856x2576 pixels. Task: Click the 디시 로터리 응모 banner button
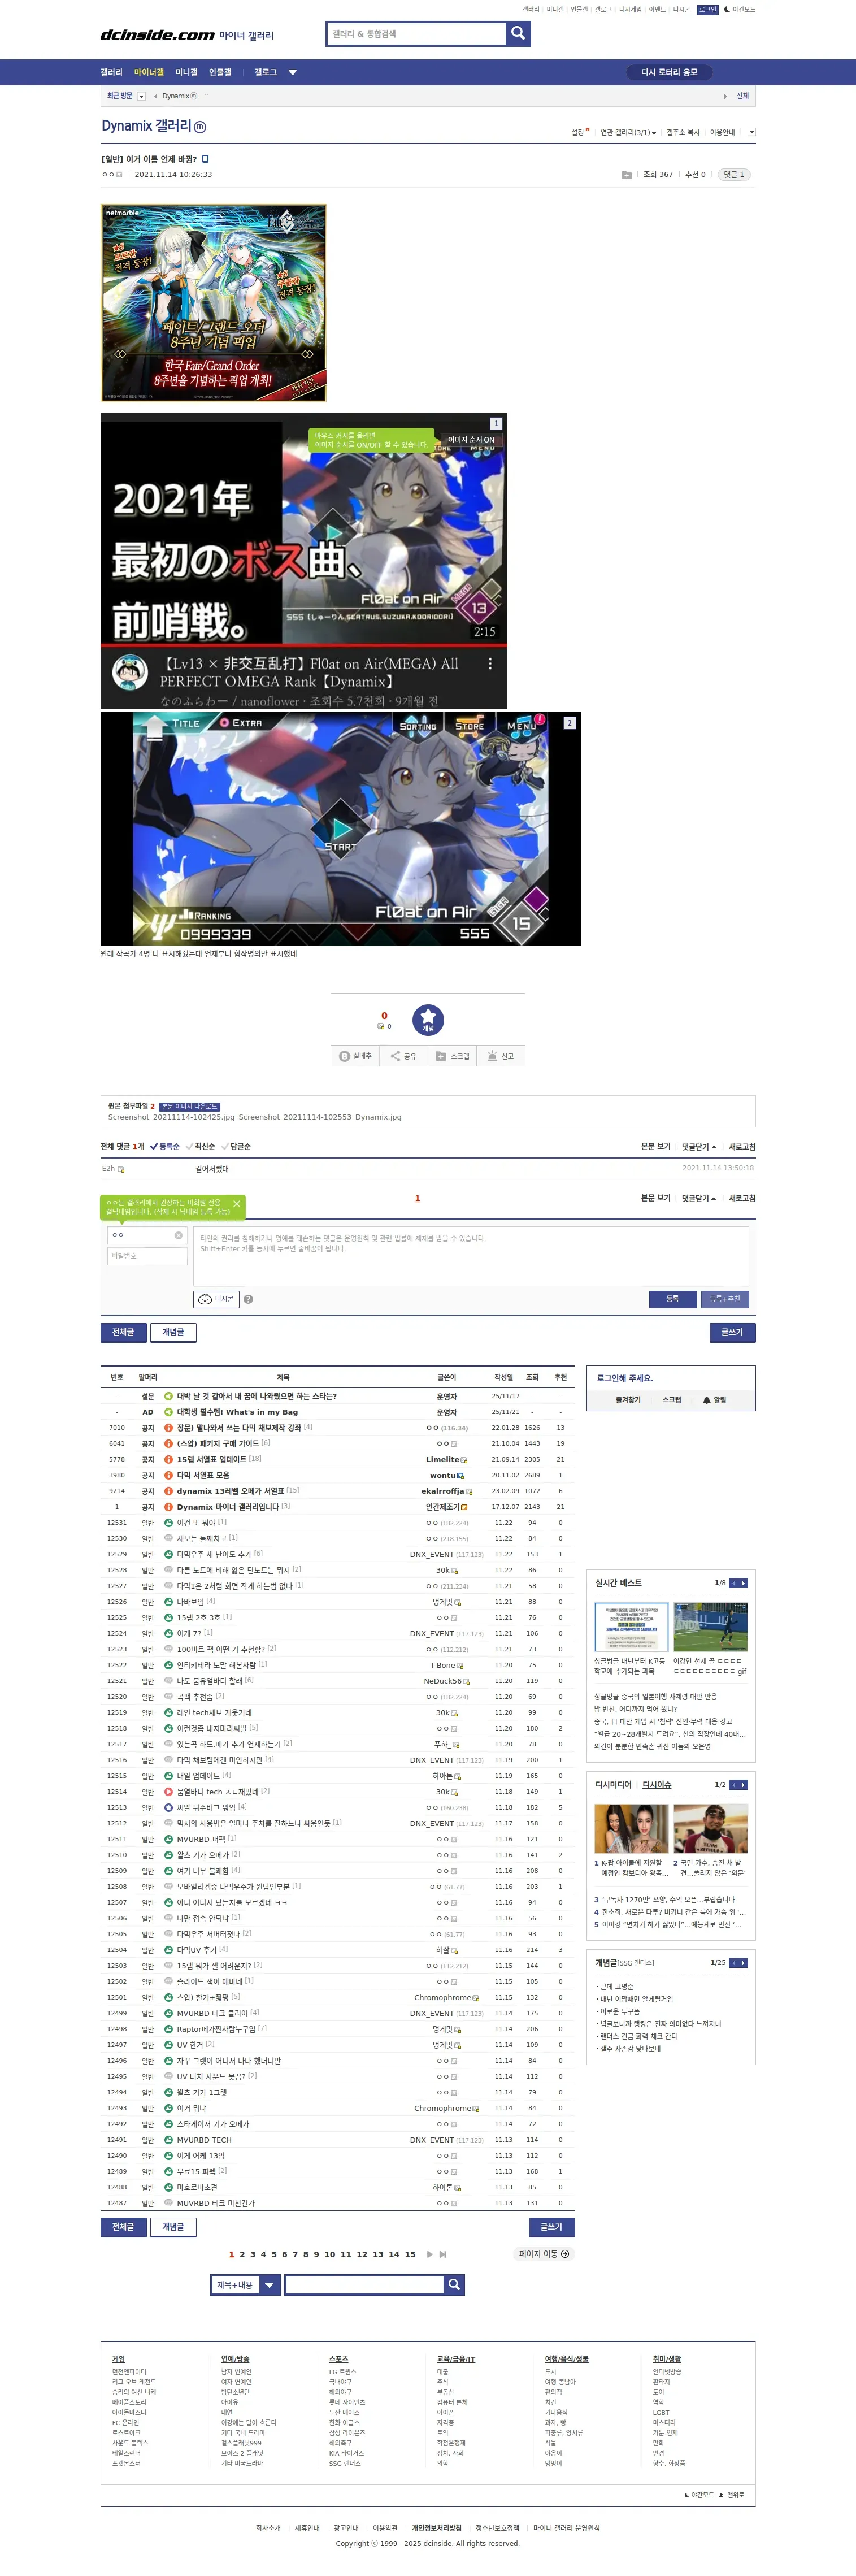click(669, 72)
